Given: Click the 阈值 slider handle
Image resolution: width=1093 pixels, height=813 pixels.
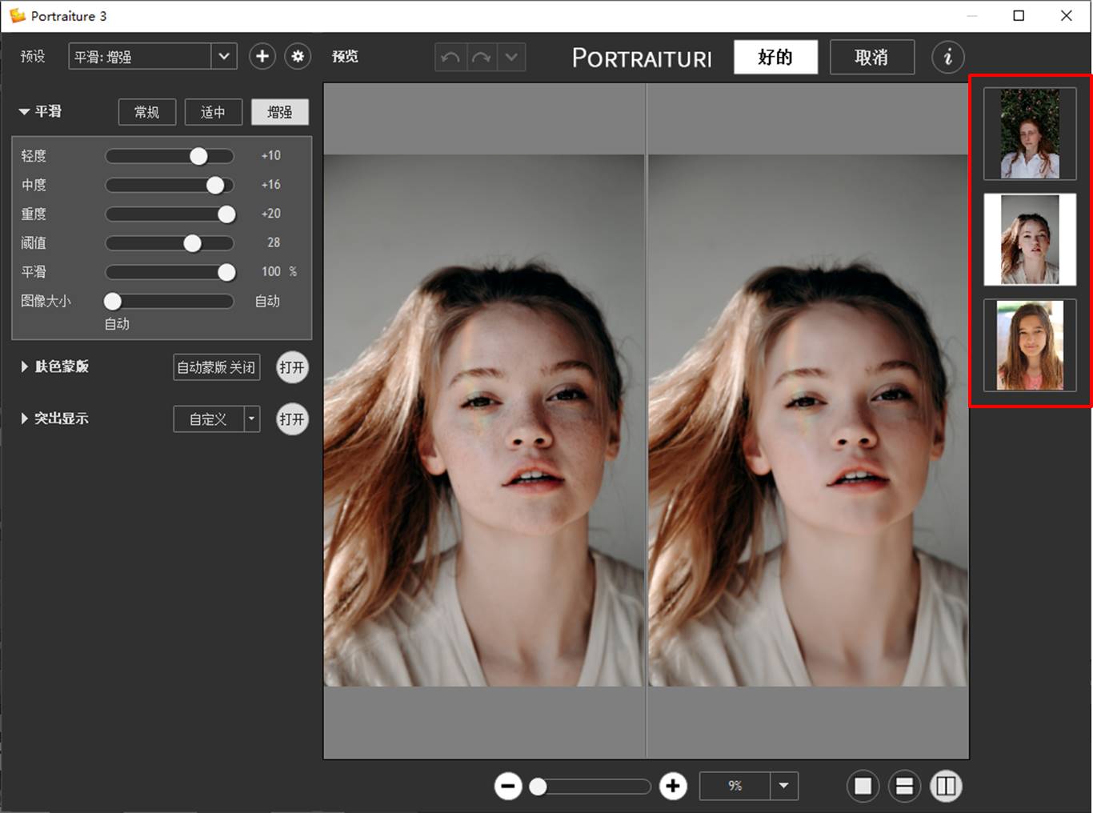Looking at the screenshot, I should (193, 243).
